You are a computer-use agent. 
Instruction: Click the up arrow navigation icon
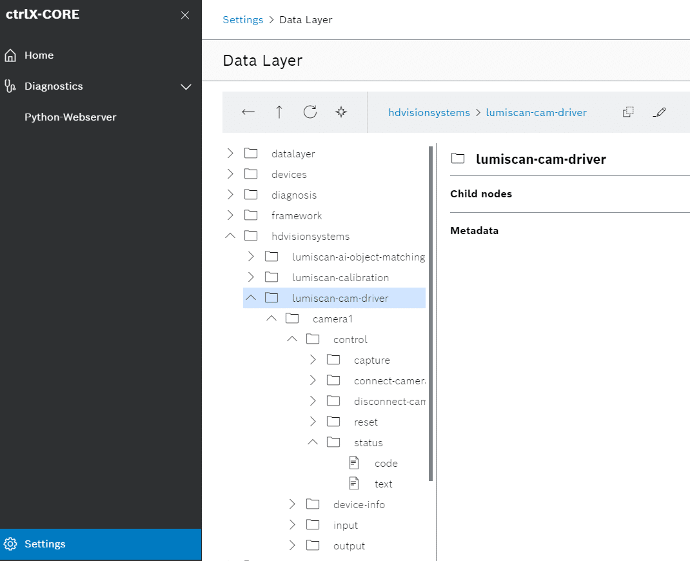pyautogui.click(x=279, y=112)
